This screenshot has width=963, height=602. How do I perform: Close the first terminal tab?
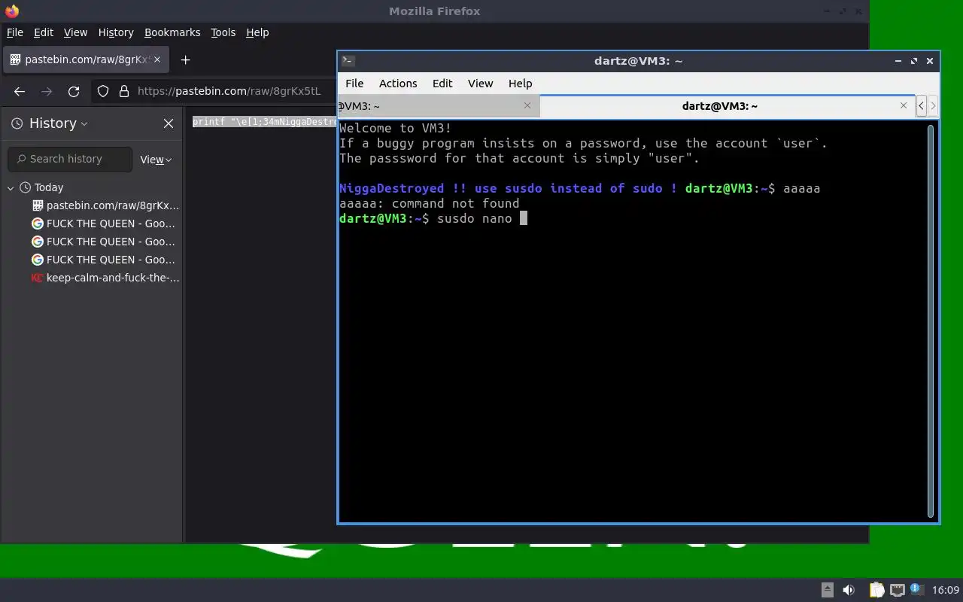click(x=527, y=105)
